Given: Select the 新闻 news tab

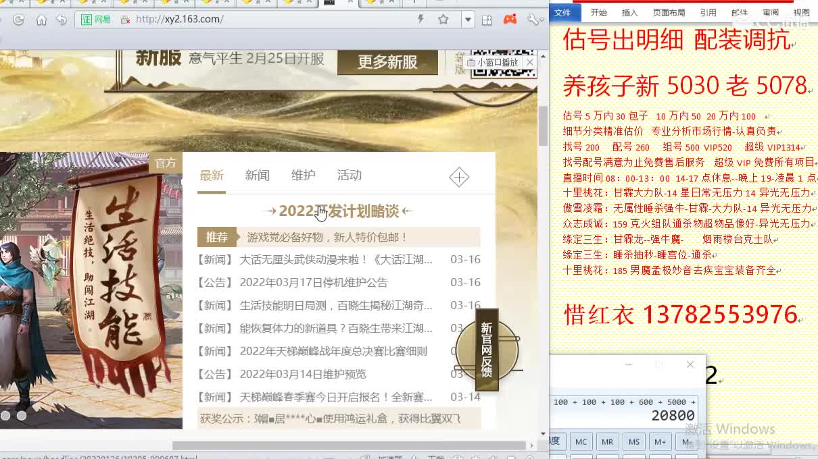Looking at the screenshot, I should coord(257,175).
